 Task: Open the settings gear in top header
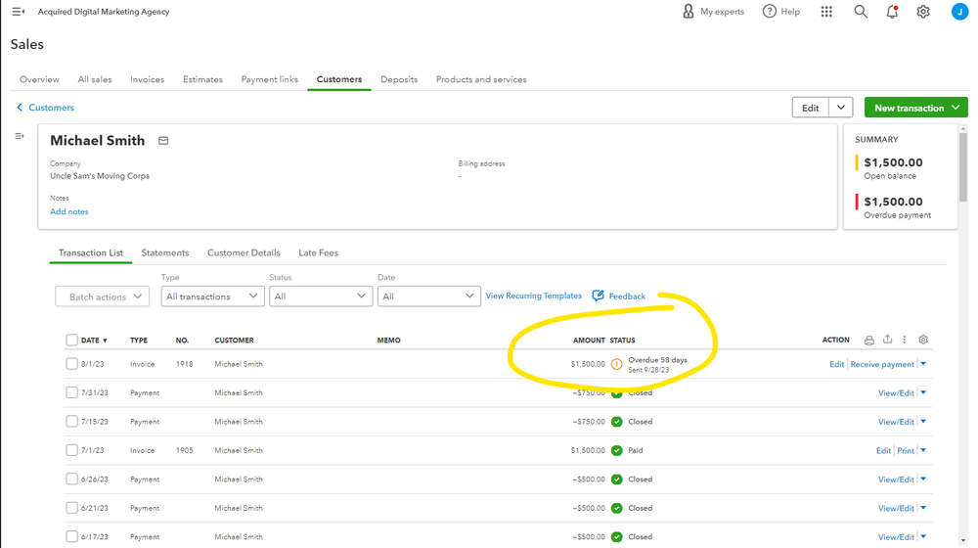point(923,12)
